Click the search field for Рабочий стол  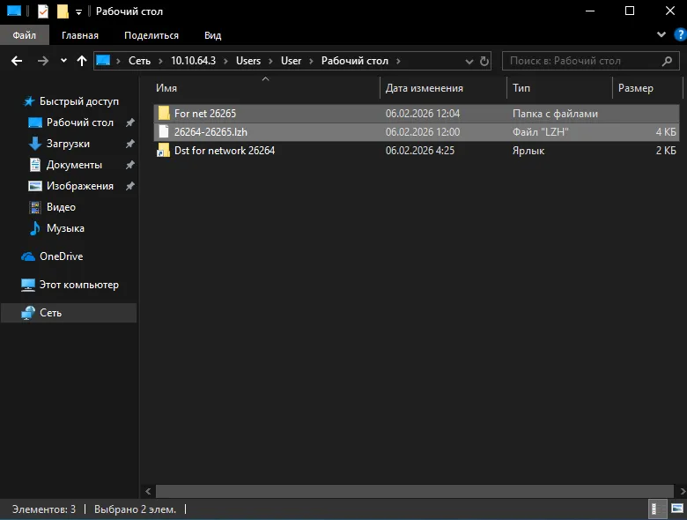(585, 61)
